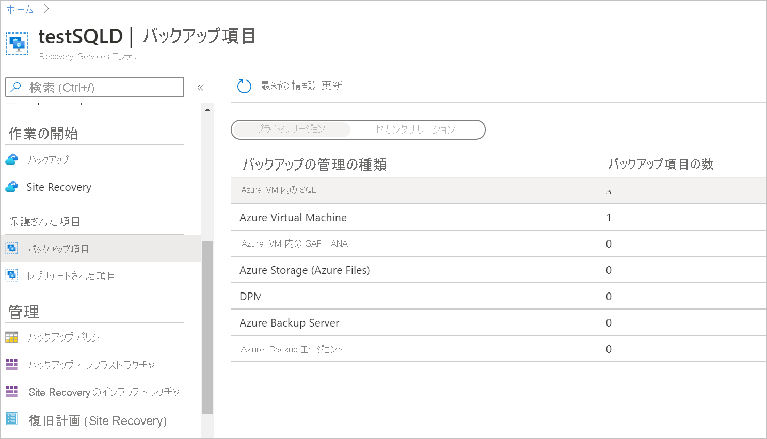This screenshot has width=767, height=439.
Task: Click the grid icon beside Site Recovery のインフラストラクチャ
Action: click(12, 392)
